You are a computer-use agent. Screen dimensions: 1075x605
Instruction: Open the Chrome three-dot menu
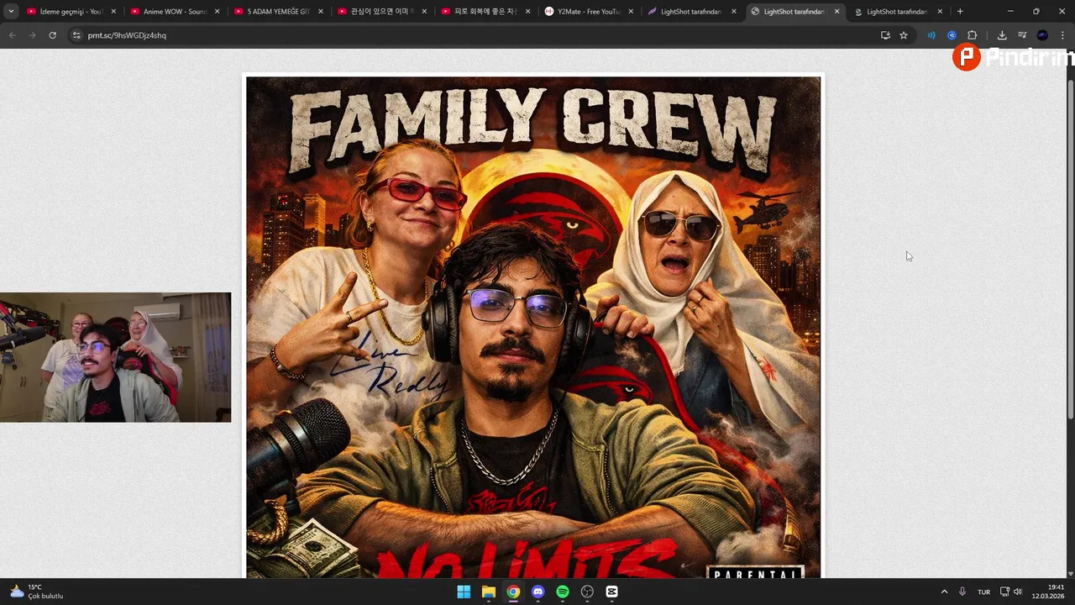point(1062,35)
